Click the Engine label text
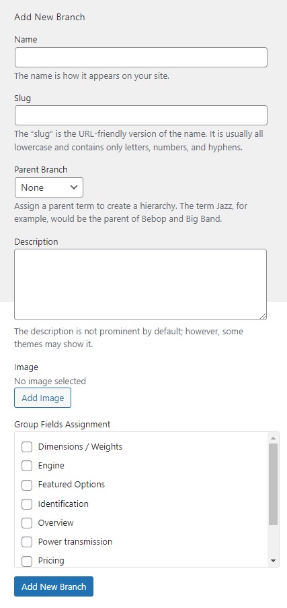The image size is (287, 608). pyautogui.click(x=51, y=466)
